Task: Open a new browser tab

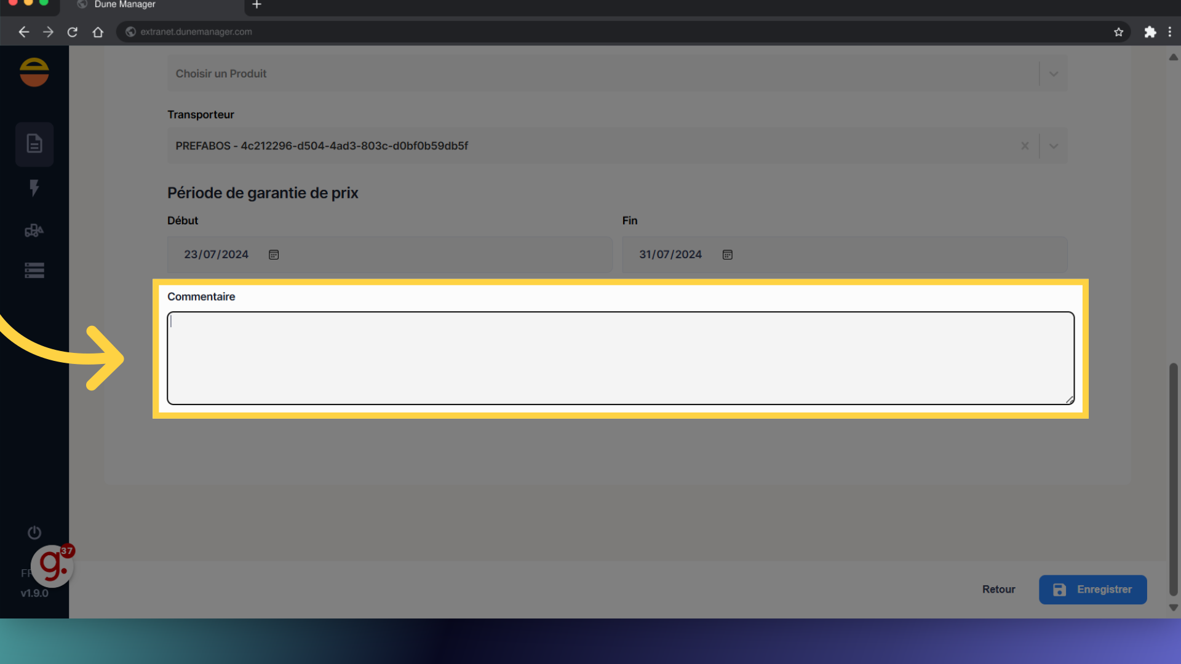Action: click(x=257, y=5)
